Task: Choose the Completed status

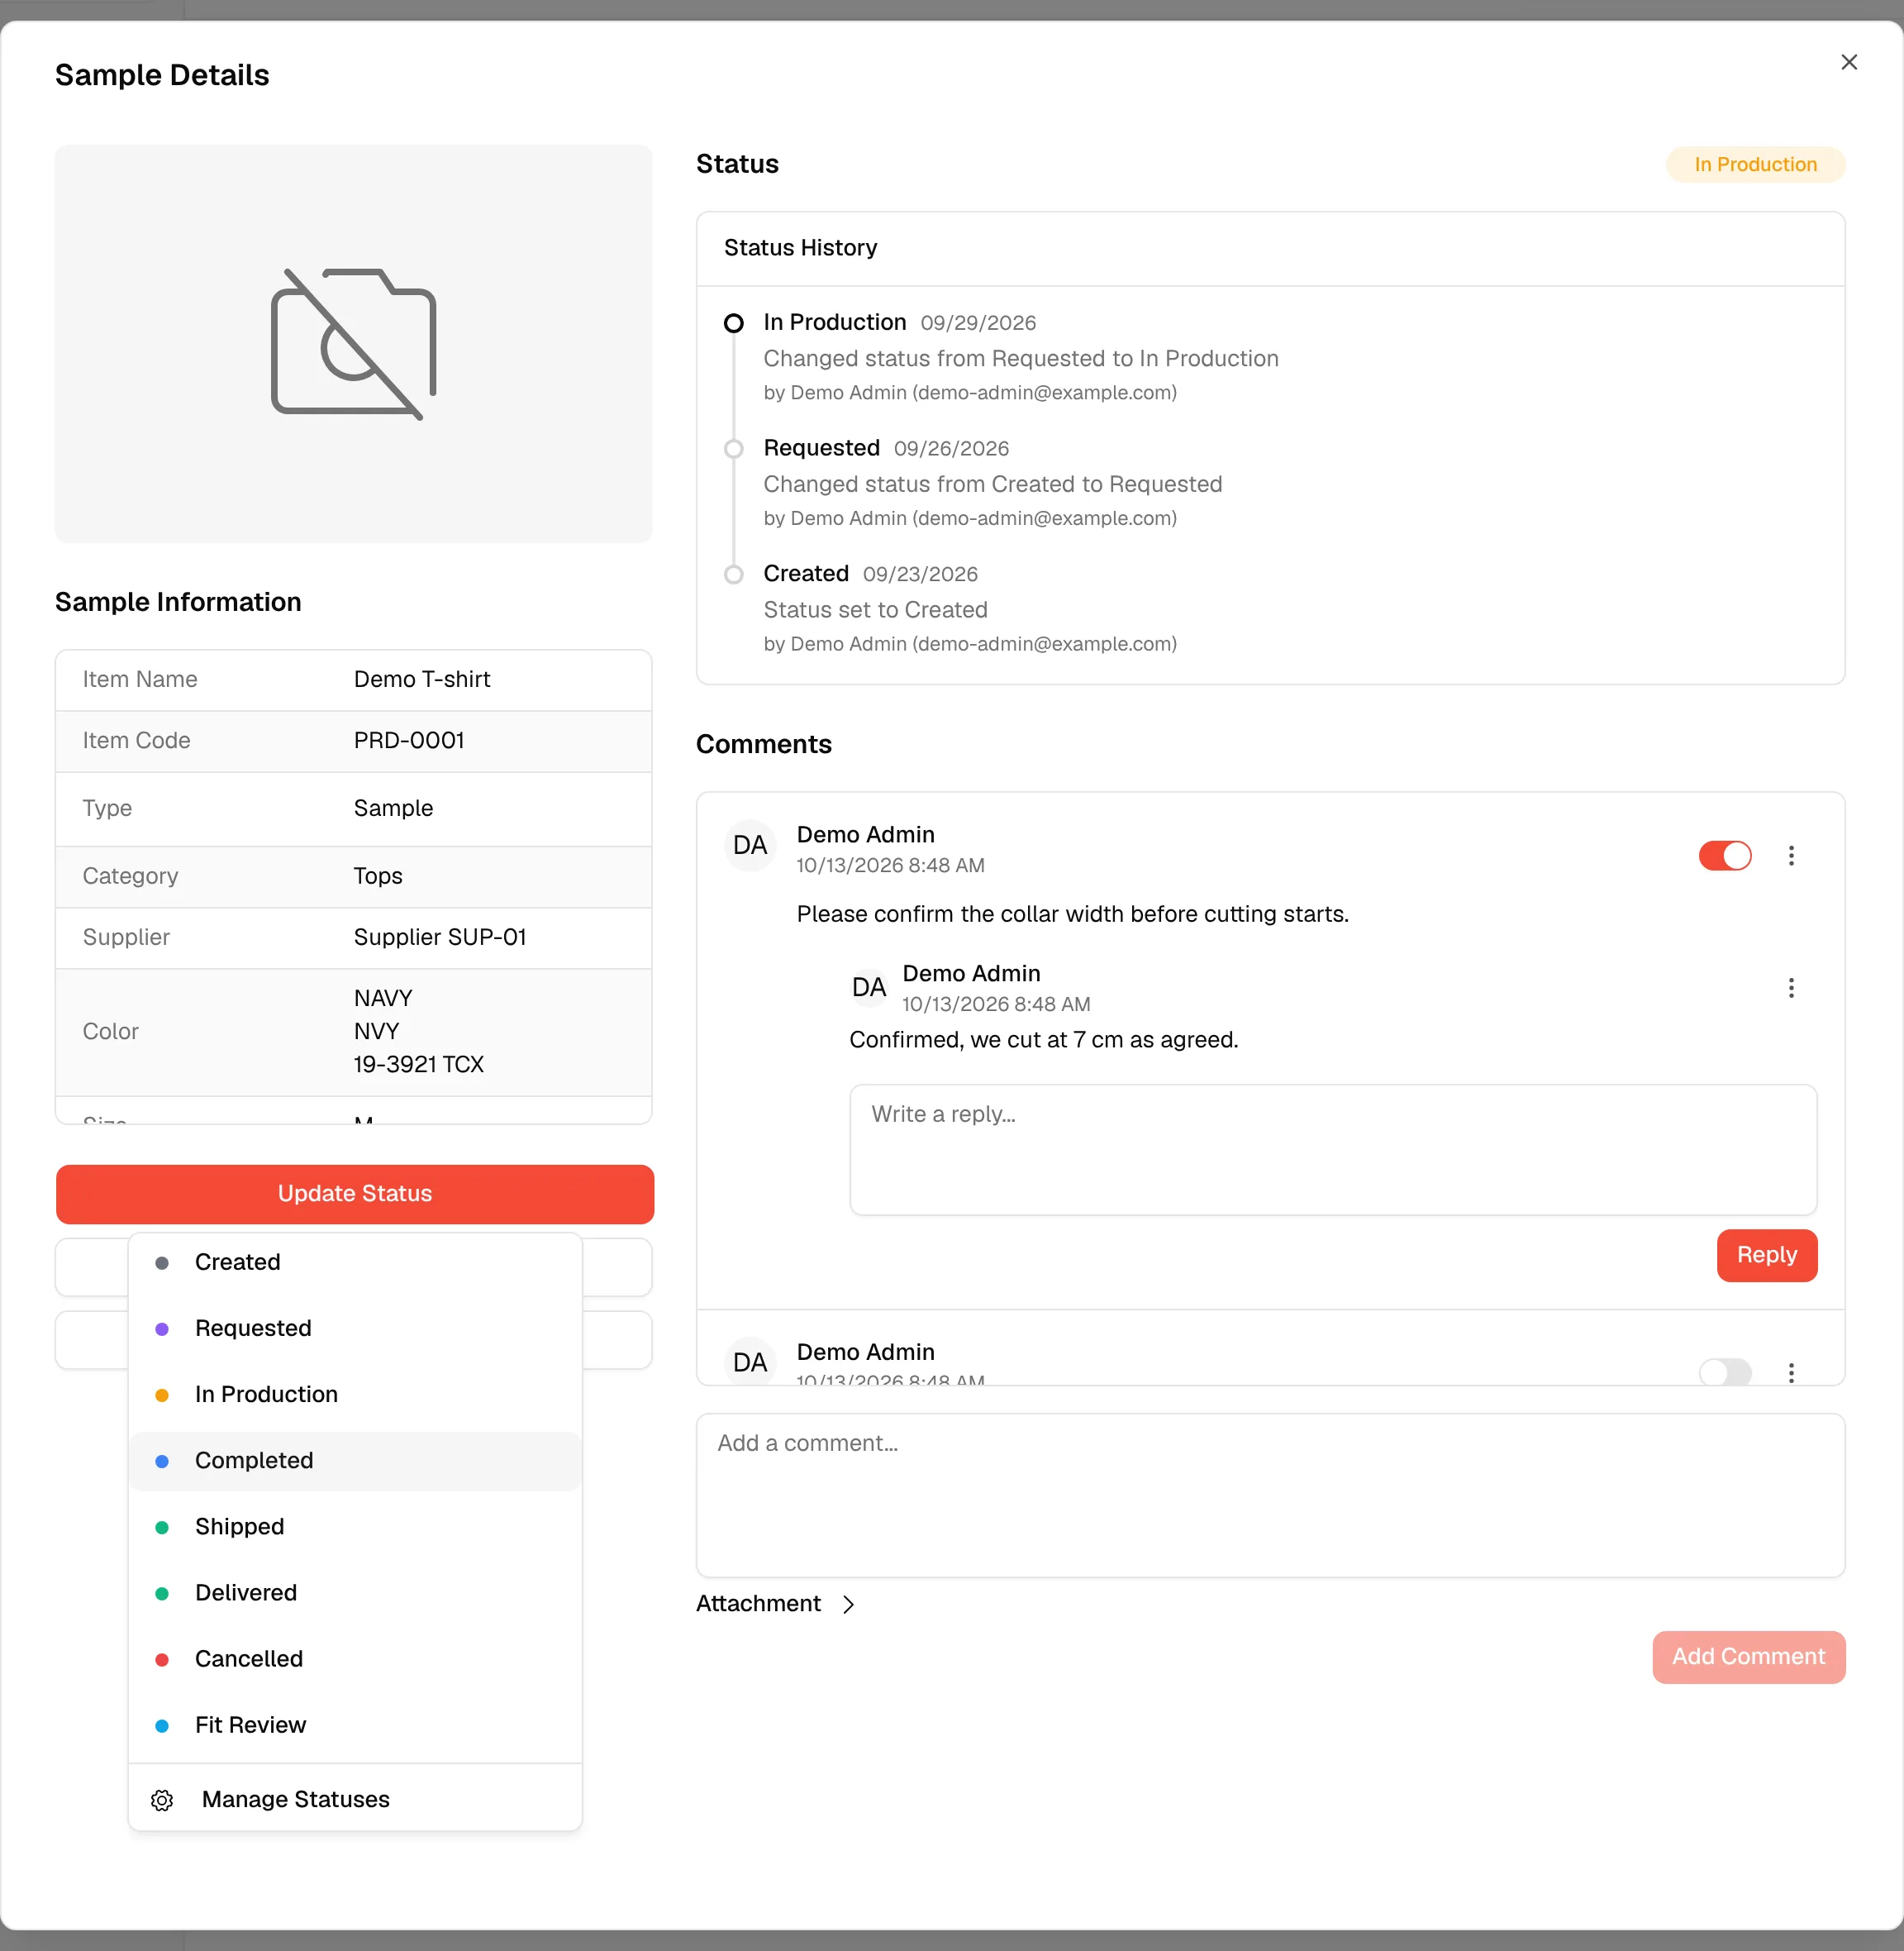Action: 354,1461
